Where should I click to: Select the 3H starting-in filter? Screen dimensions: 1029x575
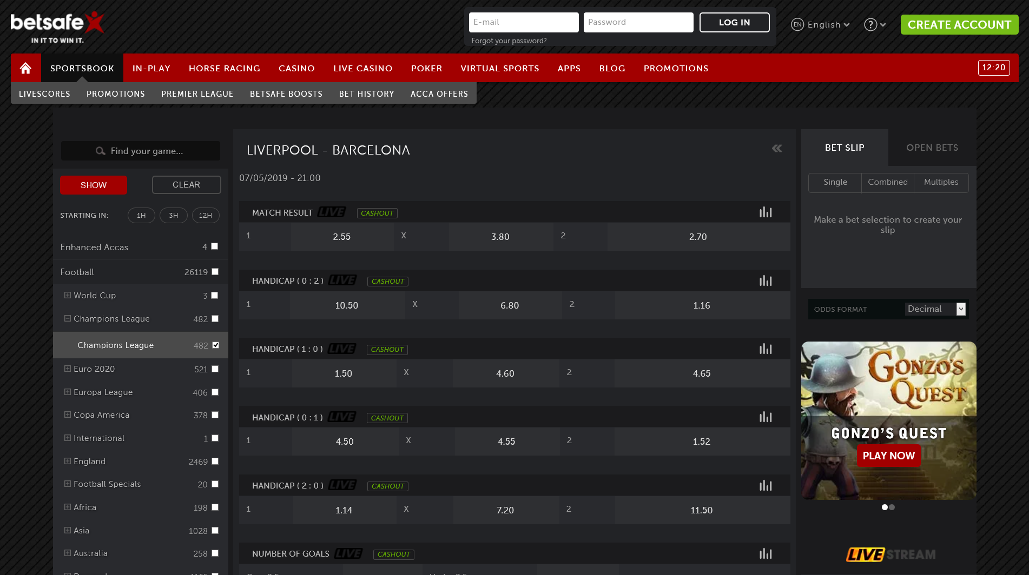coord(173,215)
